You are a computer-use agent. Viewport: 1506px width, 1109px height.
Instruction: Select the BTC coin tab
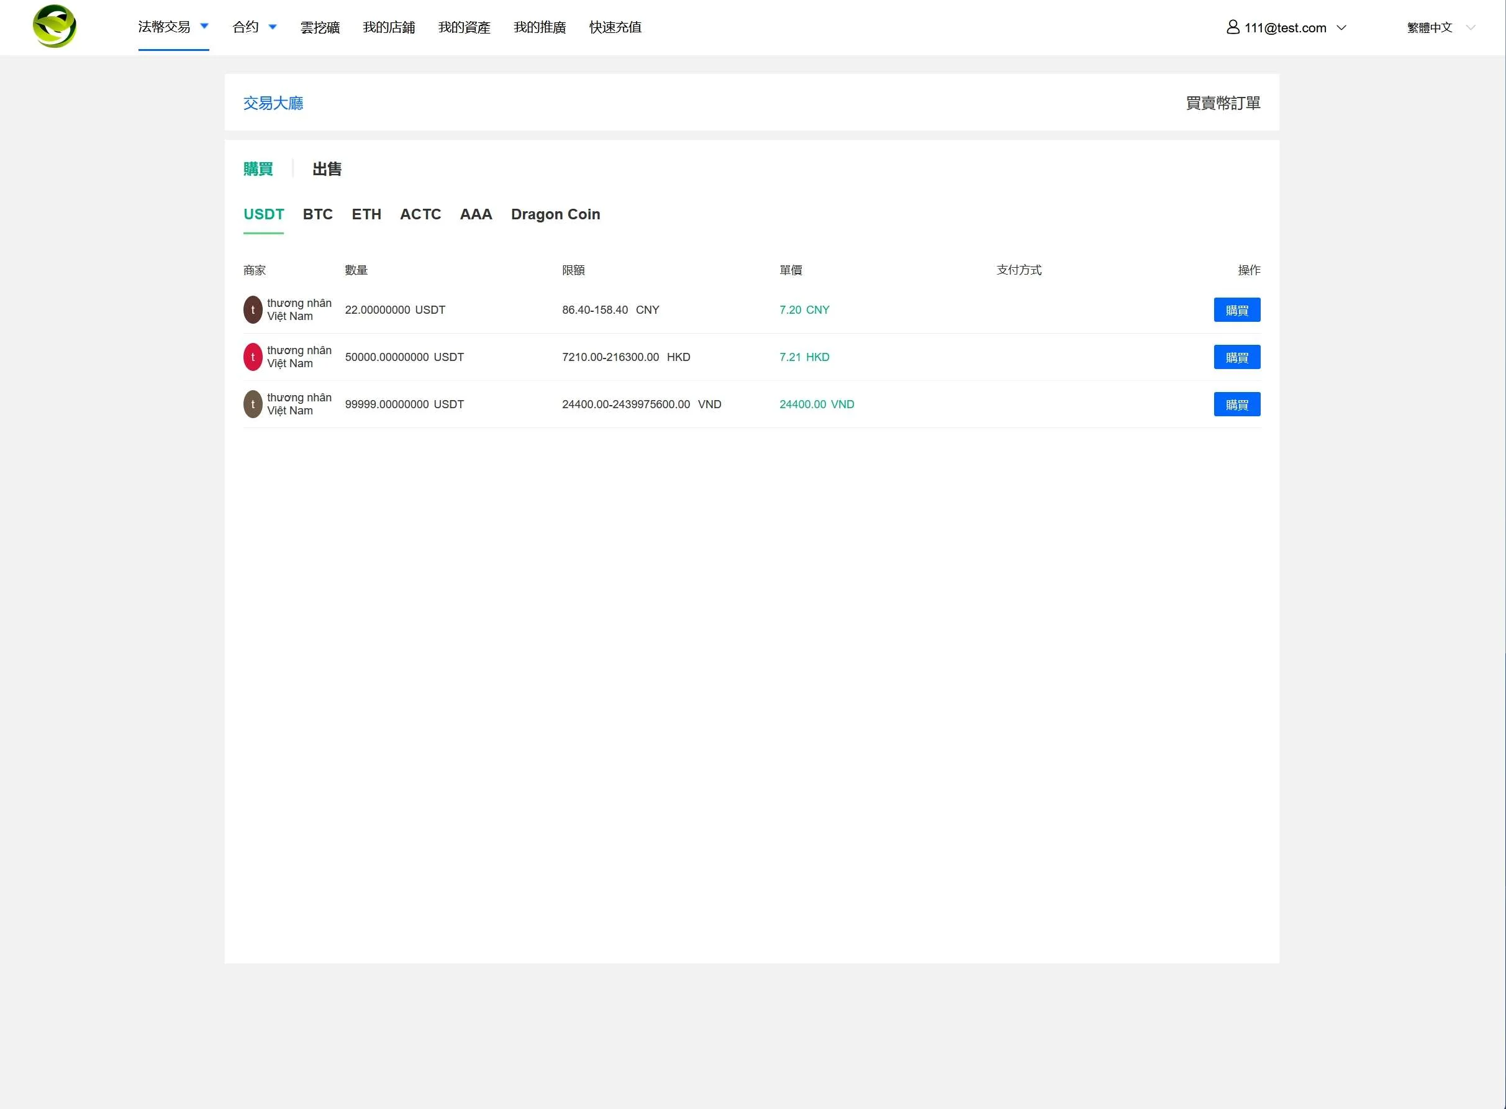[317, 214]
